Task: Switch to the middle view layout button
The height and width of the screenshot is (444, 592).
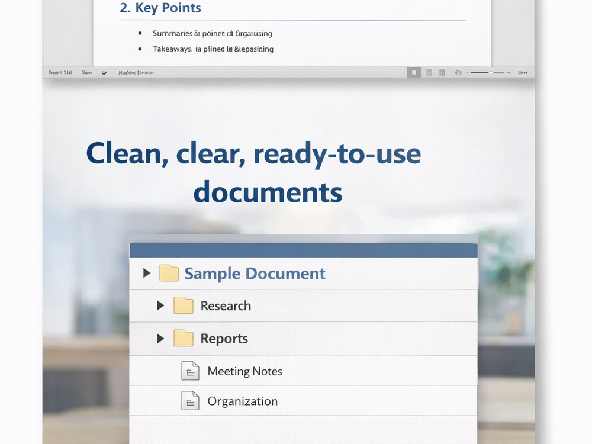Action: (429, 72)
